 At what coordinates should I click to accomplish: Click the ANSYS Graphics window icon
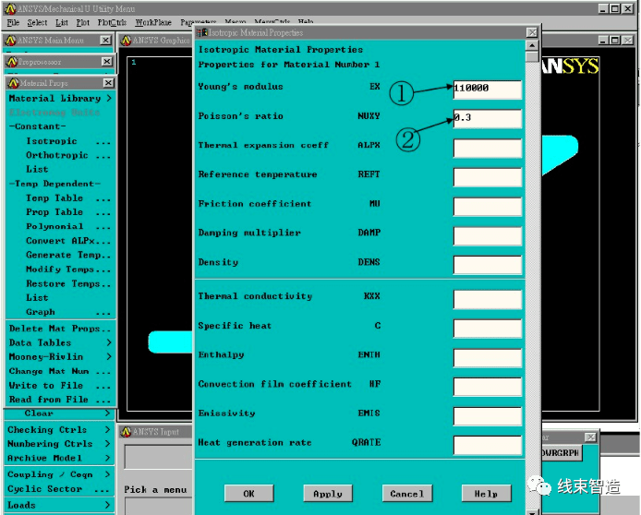(x=127, y=41)
